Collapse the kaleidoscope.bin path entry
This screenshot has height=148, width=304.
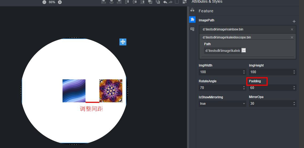[244, 37]
